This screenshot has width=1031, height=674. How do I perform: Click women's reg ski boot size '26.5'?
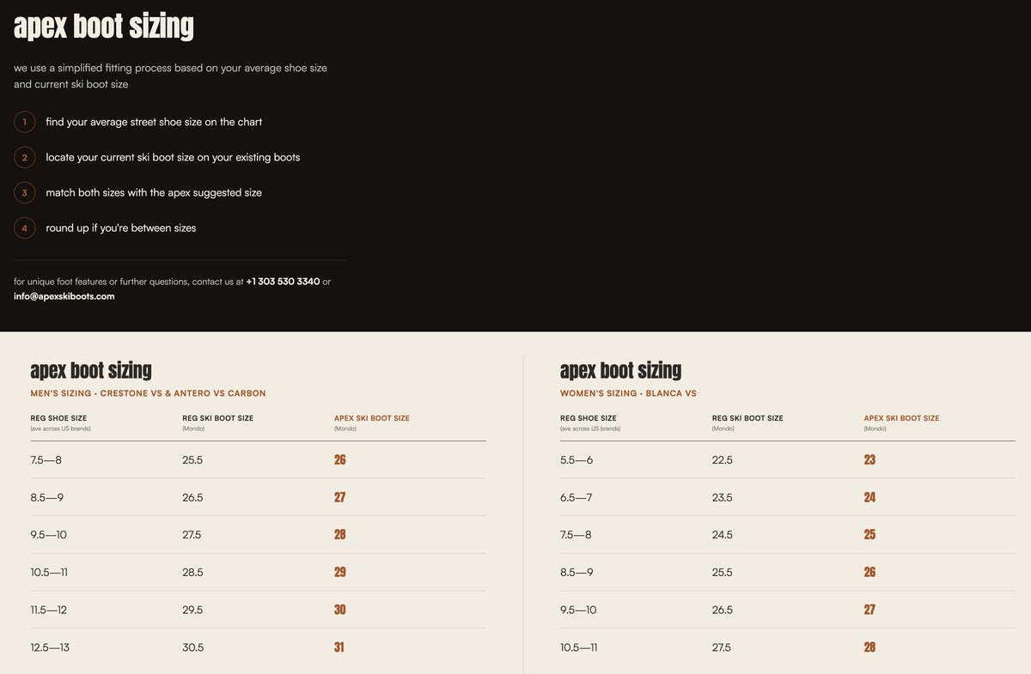coord(723,610)
